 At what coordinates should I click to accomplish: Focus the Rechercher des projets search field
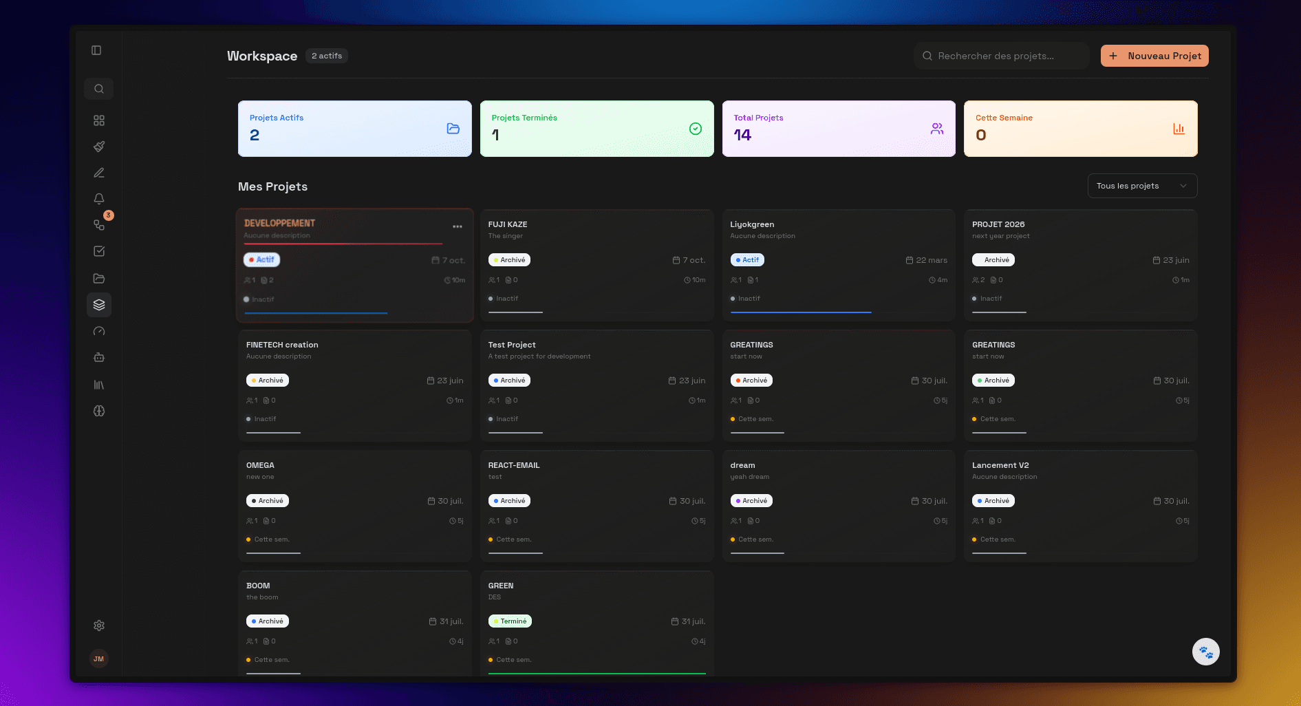(1002, 56)
